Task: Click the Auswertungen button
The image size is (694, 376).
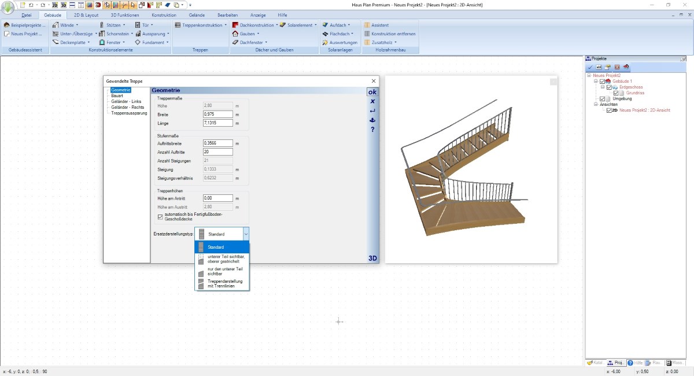Action: point(340,42)
